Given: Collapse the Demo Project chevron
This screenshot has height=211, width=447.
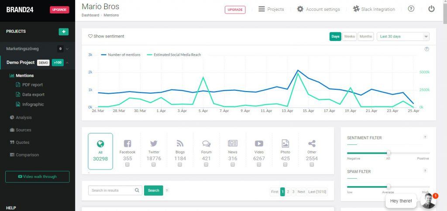Looking at the screenshot, I should 67,63.
